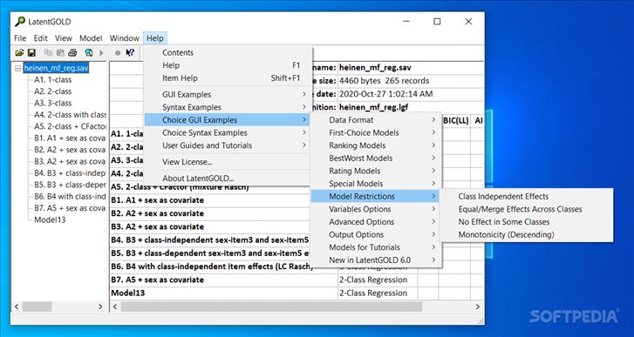Screen dimensions: 634x337
Task: Open the Window menu
Action: 124,38
